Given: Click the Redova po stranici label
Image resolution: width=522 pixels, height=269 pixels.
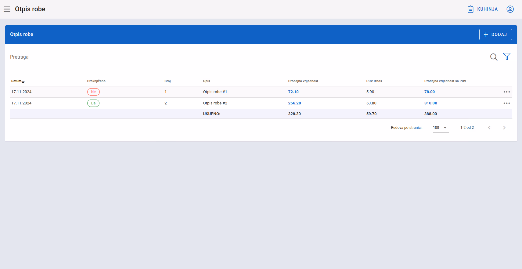Looking at the screenshot, I should click(x=407, y=128).
